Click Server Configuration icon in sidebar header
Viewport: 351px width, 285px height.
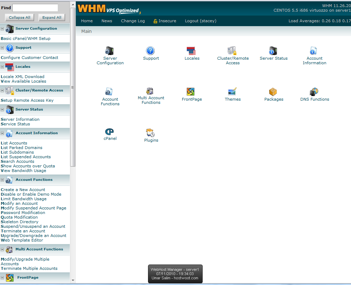[x=10, y=29]
